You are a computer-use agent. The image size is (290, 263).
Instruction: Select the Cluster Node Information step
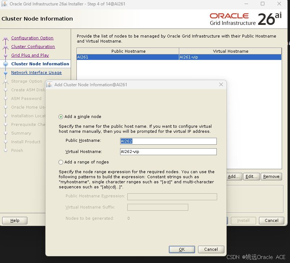40,64
